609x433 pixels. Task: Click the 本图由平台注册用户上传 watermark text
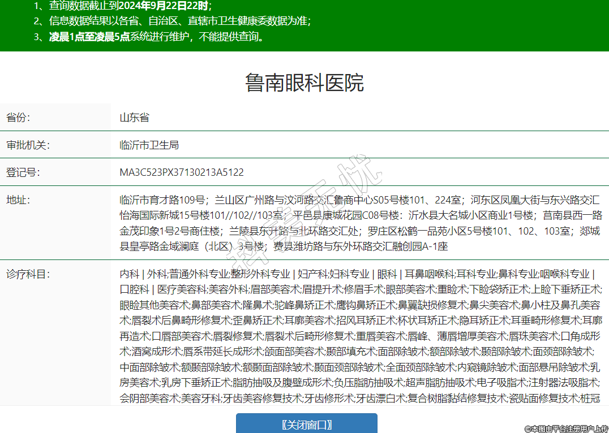[x=566, y=429]
